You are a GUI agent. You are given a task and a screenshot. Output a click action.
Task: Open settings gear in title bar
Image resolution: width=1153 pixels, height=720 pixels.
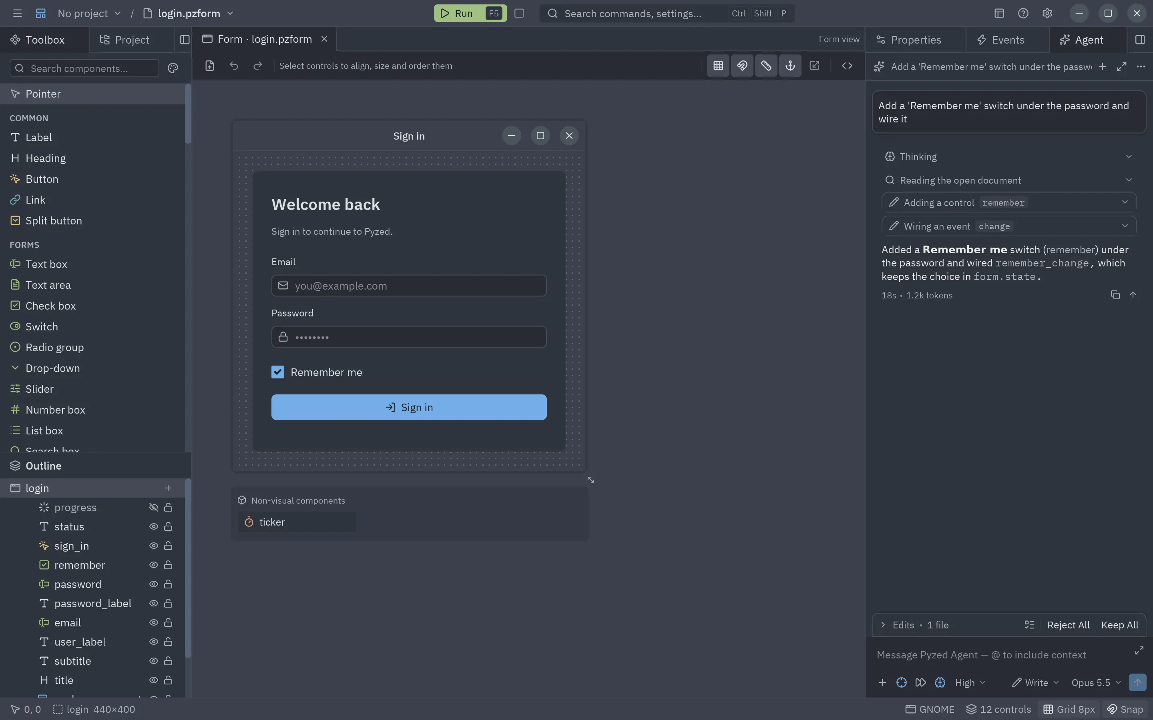pyautogui.click(x=1047, y=13)
